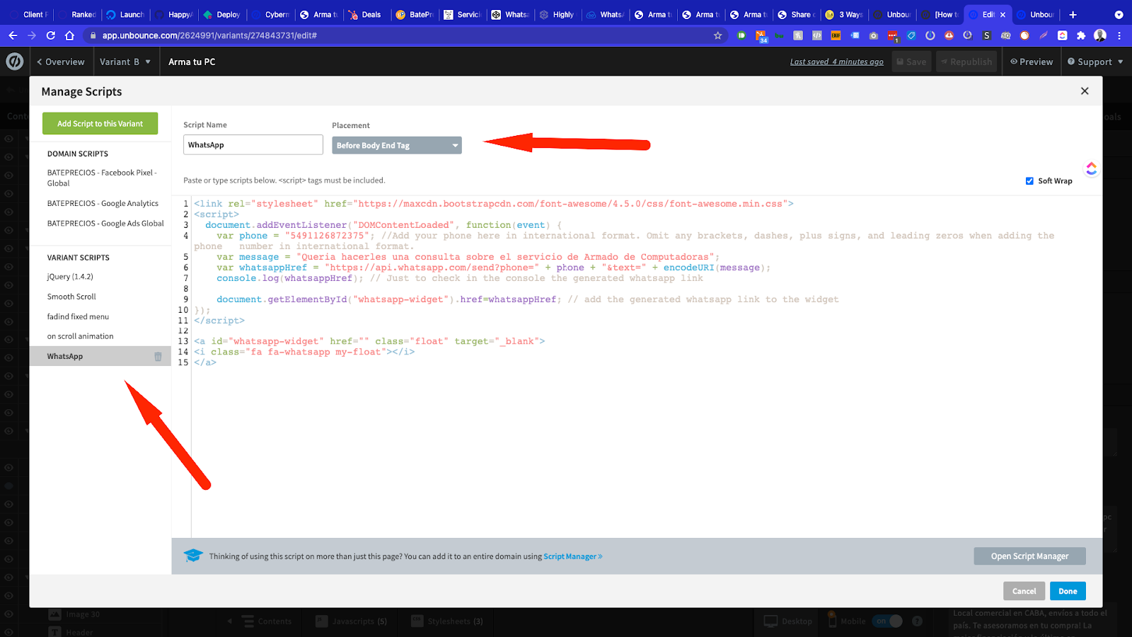Select BATEPRECIOS - Facebook Pixel - Global script
The width and height of the screenshot is (1132, 637).
pos(100,178)
